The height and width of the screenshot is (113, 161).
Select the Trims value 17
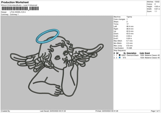(x=127, y=24)
